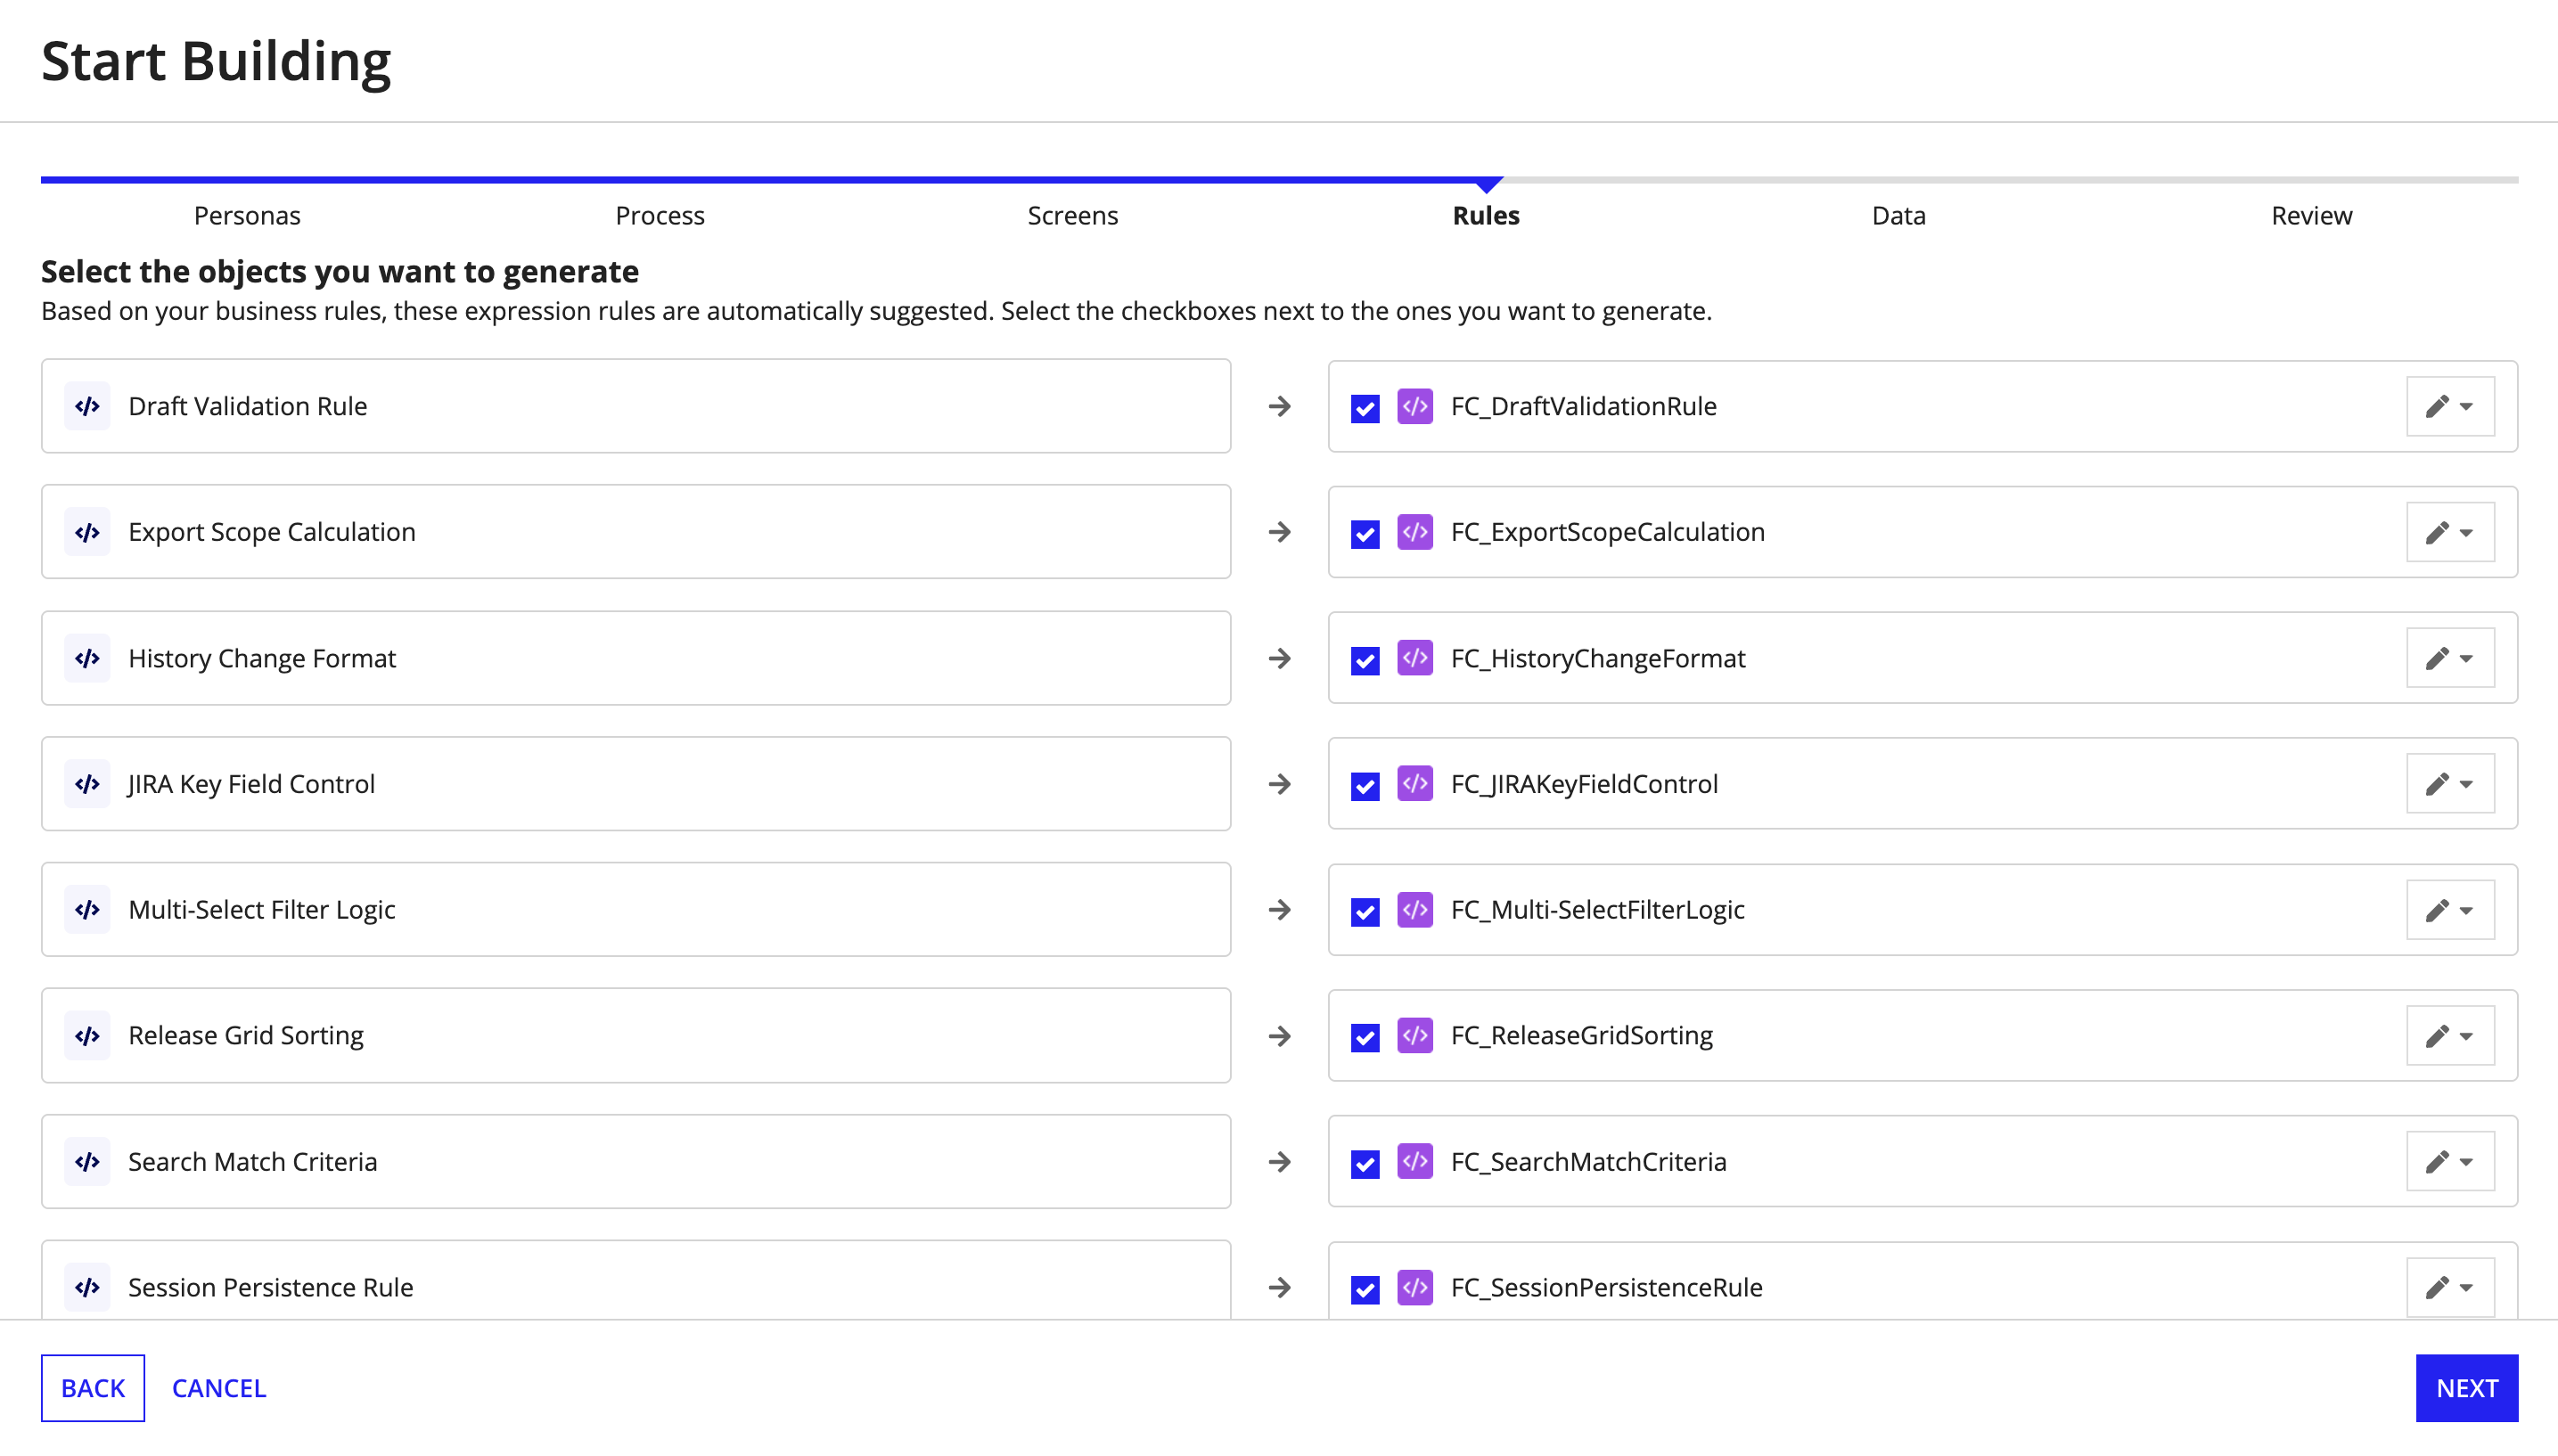Jump to the Data step

click(x=1899, y=216)
